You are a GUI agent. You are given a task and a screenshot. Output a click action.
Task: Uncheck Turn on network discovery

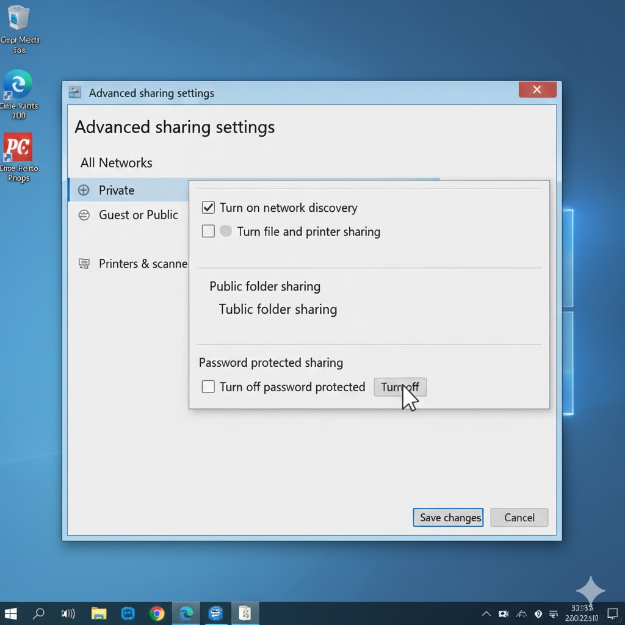pyautogui.click(x=208, y=208)
